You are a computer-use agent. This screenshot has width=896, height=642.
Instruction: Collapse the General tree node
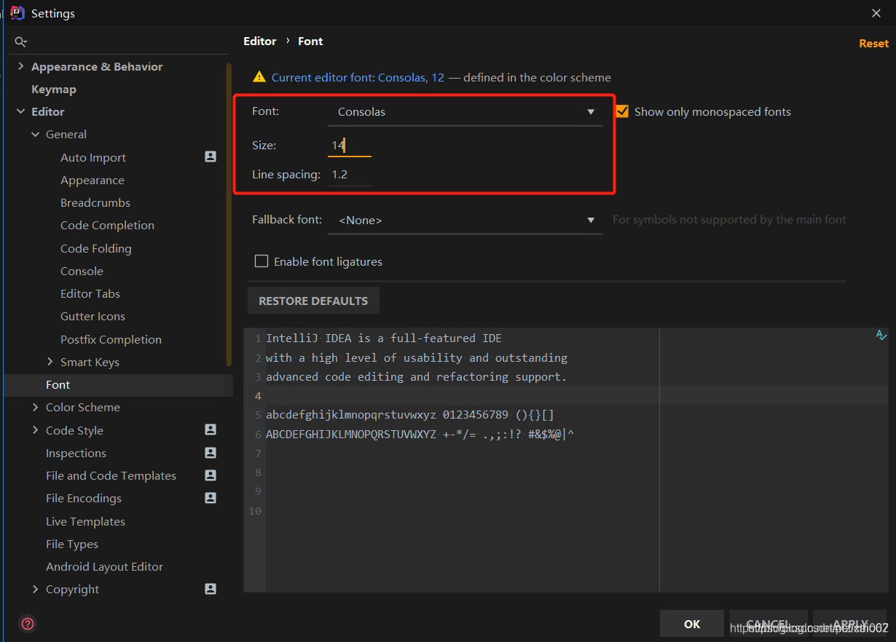click(x=35, y=134)
